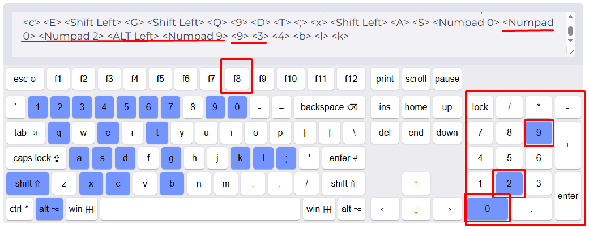Click the print key
The width and height of the screenshot is (589, 229).
point(385,79)
